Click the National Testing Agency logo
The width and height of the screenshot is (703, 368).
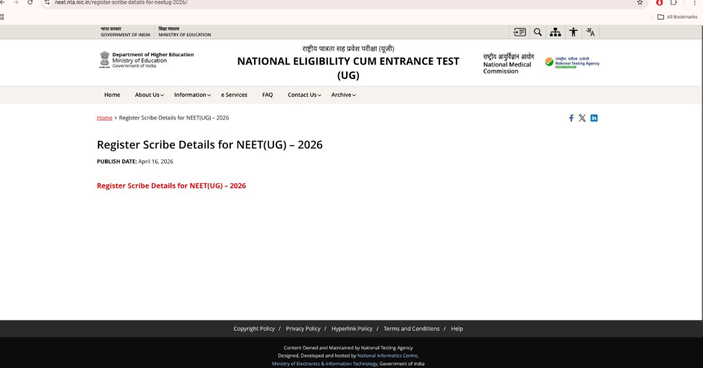(572, 62)
